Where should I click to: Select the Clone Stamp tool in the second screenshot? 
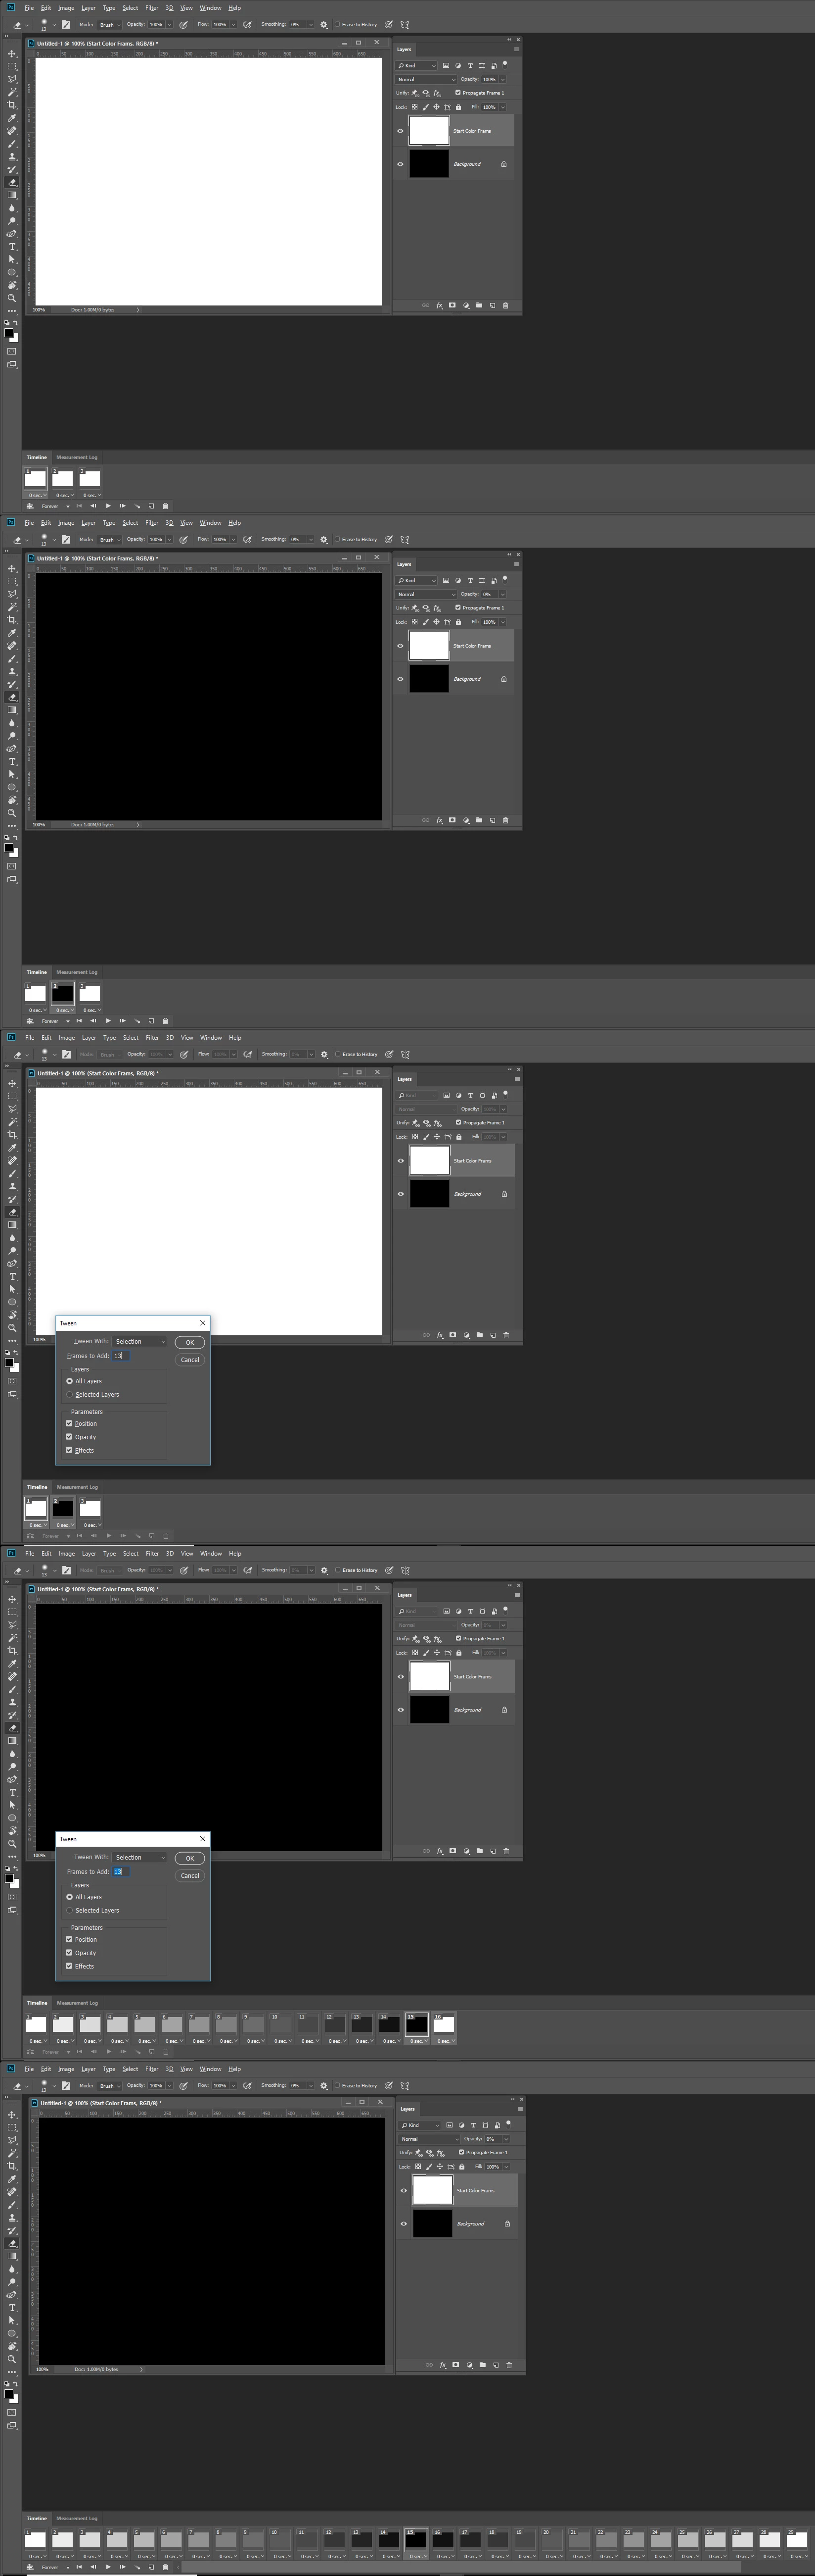[12, 671]
